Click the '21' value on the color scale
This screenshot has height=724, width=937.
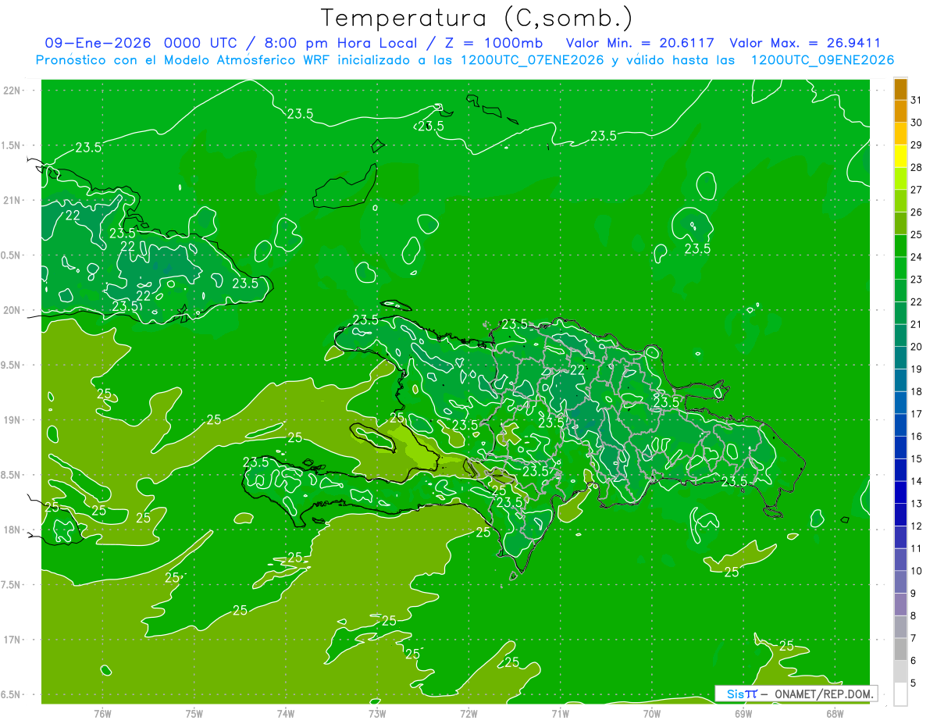coord(916,324)
